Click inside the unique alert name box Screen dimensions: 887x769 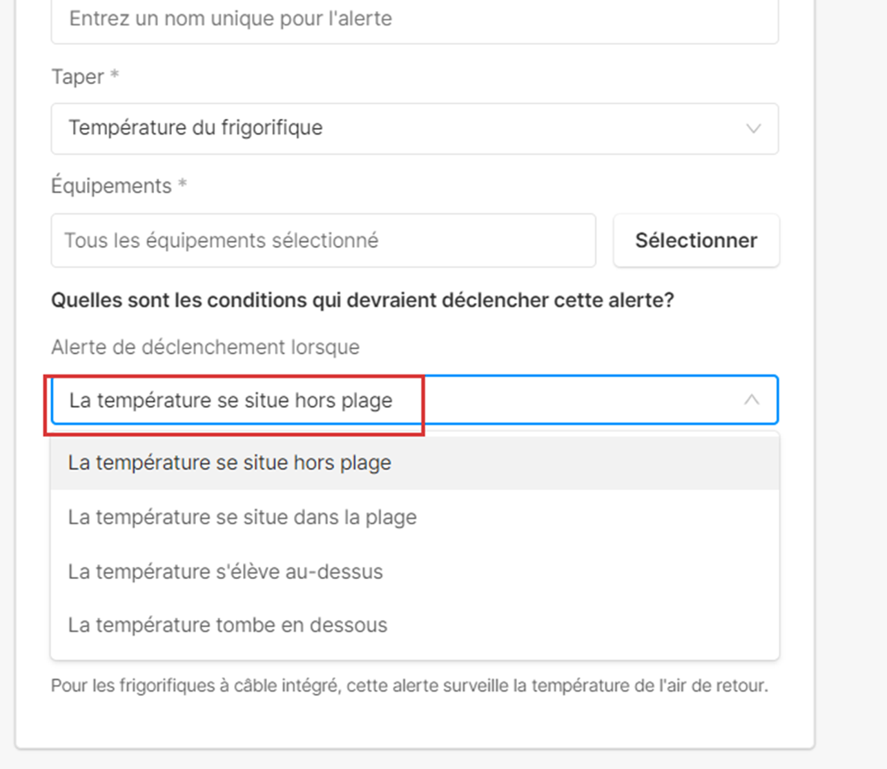pyautogui.click(x=414, y=19)
